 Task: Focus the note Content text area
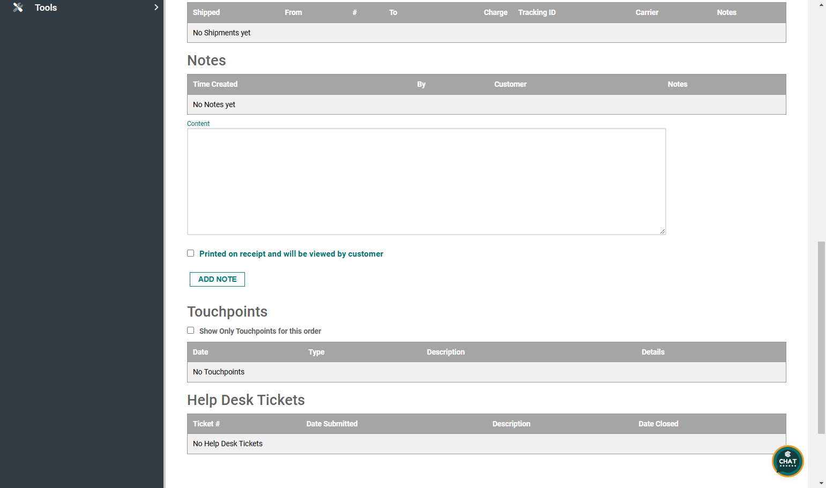427,182
